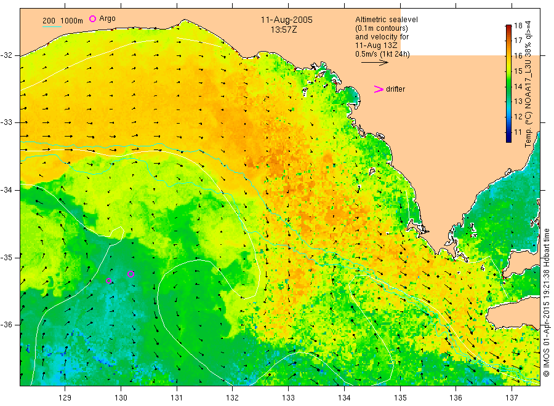Click the Argo legend circle marker
554x406 pixels.
pyautogui.click(x=92, y=18)
